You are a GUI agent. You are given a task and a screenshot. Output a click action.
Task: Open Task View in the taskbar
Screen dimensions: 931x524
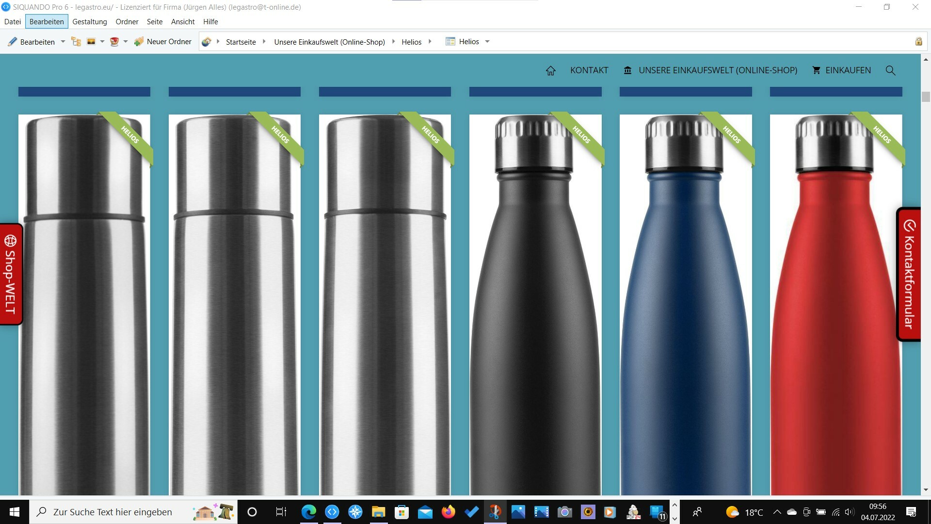point(281,512)
